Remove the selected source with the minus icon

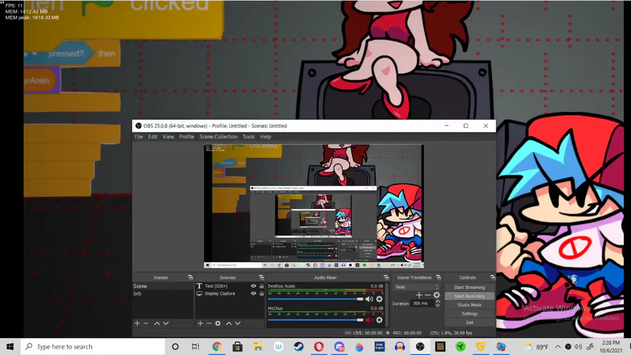pyautogui.click(x=209, y=323)
